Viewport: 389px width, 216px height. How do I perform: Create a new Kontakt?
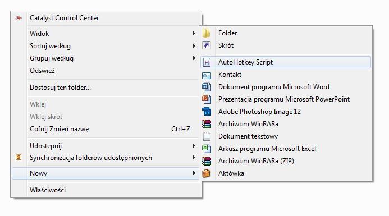click(x=286, y=75)
